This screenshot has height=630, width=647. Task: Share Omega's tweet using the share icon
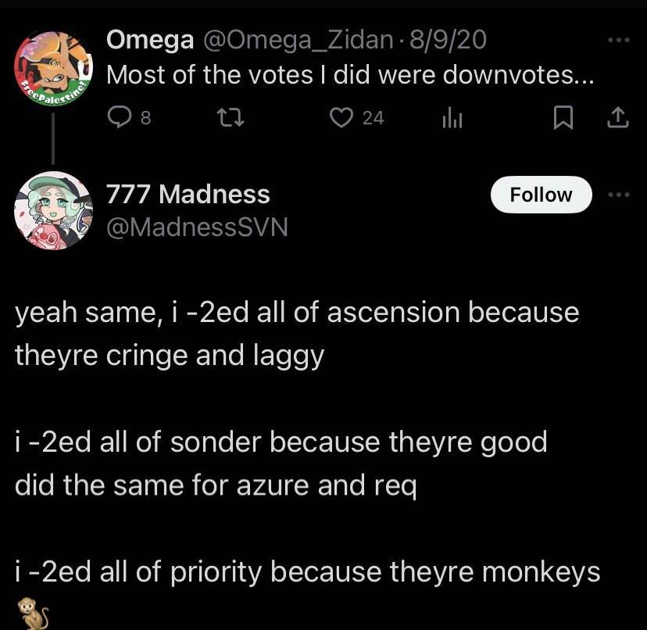(x=617, y=117)
